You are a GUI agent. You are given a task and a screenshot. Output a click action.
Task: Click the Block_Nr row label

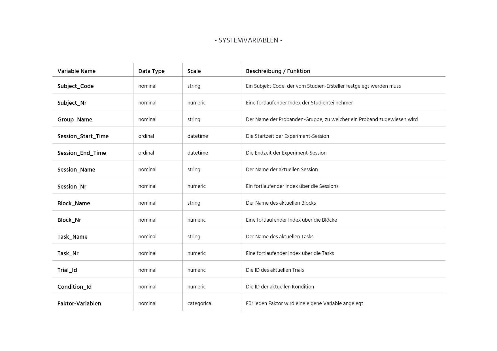69,220
